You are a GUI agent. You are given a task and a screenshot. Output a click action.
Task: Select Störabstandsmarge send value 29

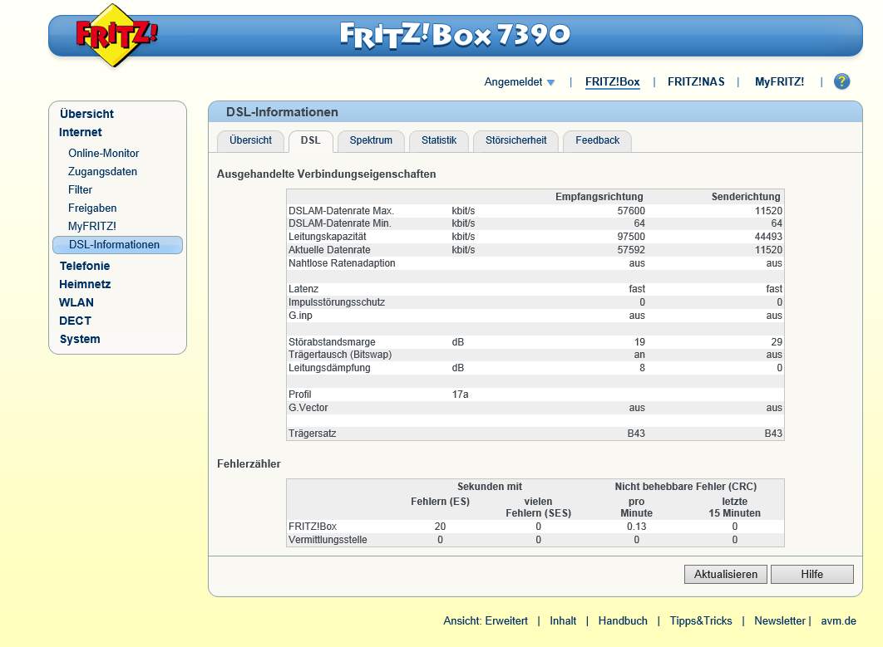tap(777, 342)
